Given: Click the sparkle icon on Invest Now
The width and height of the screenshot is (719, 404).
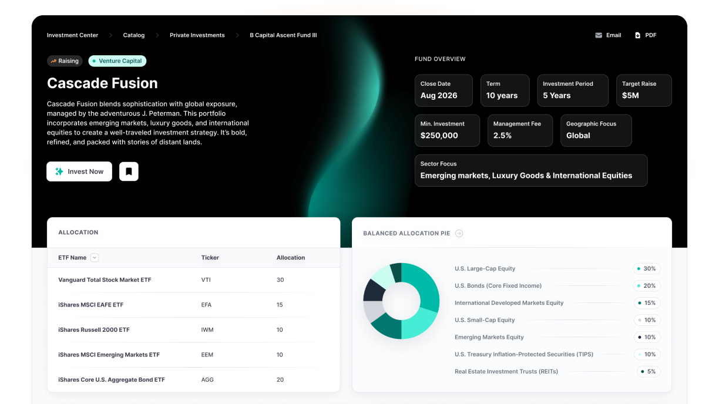Looking at the screenshot, I should click(59, 171).
